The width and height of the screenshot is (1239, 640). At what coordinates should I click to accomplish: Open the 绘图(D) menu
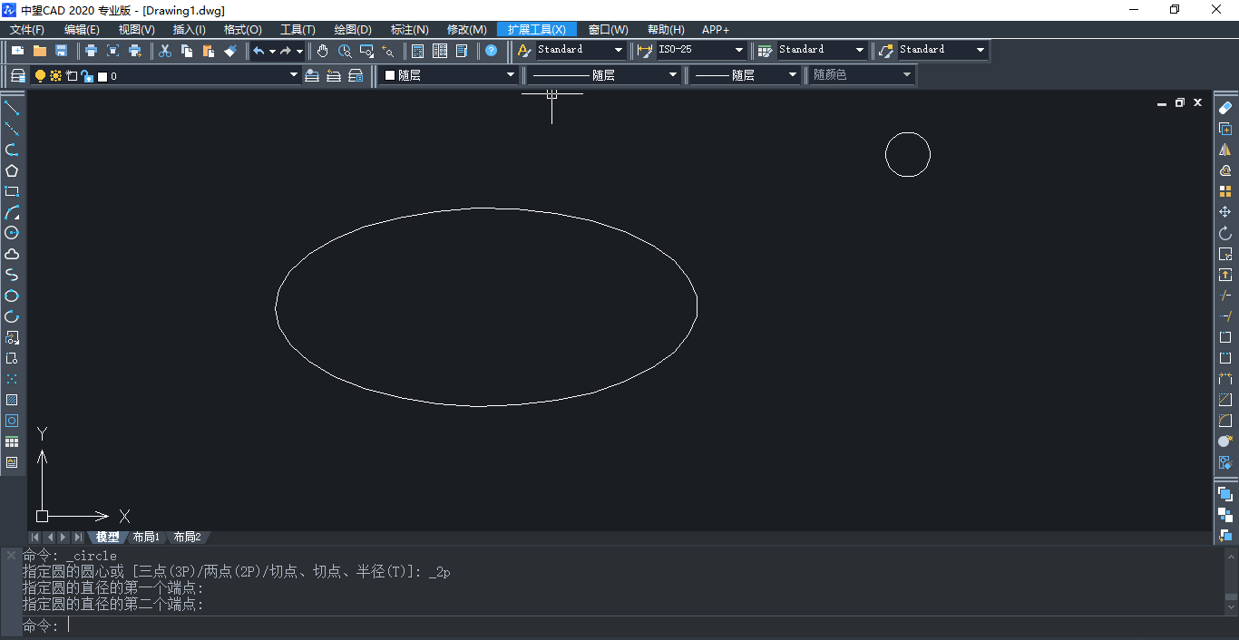pyautogui.click(x=353, y=30)
